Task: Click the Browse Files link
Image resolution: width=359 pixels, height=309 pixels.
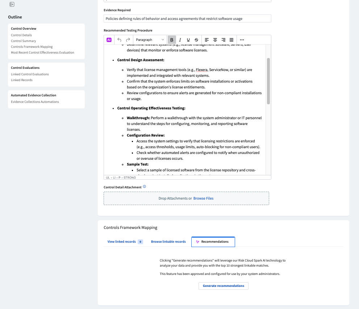Action: (x=203, y=199)
